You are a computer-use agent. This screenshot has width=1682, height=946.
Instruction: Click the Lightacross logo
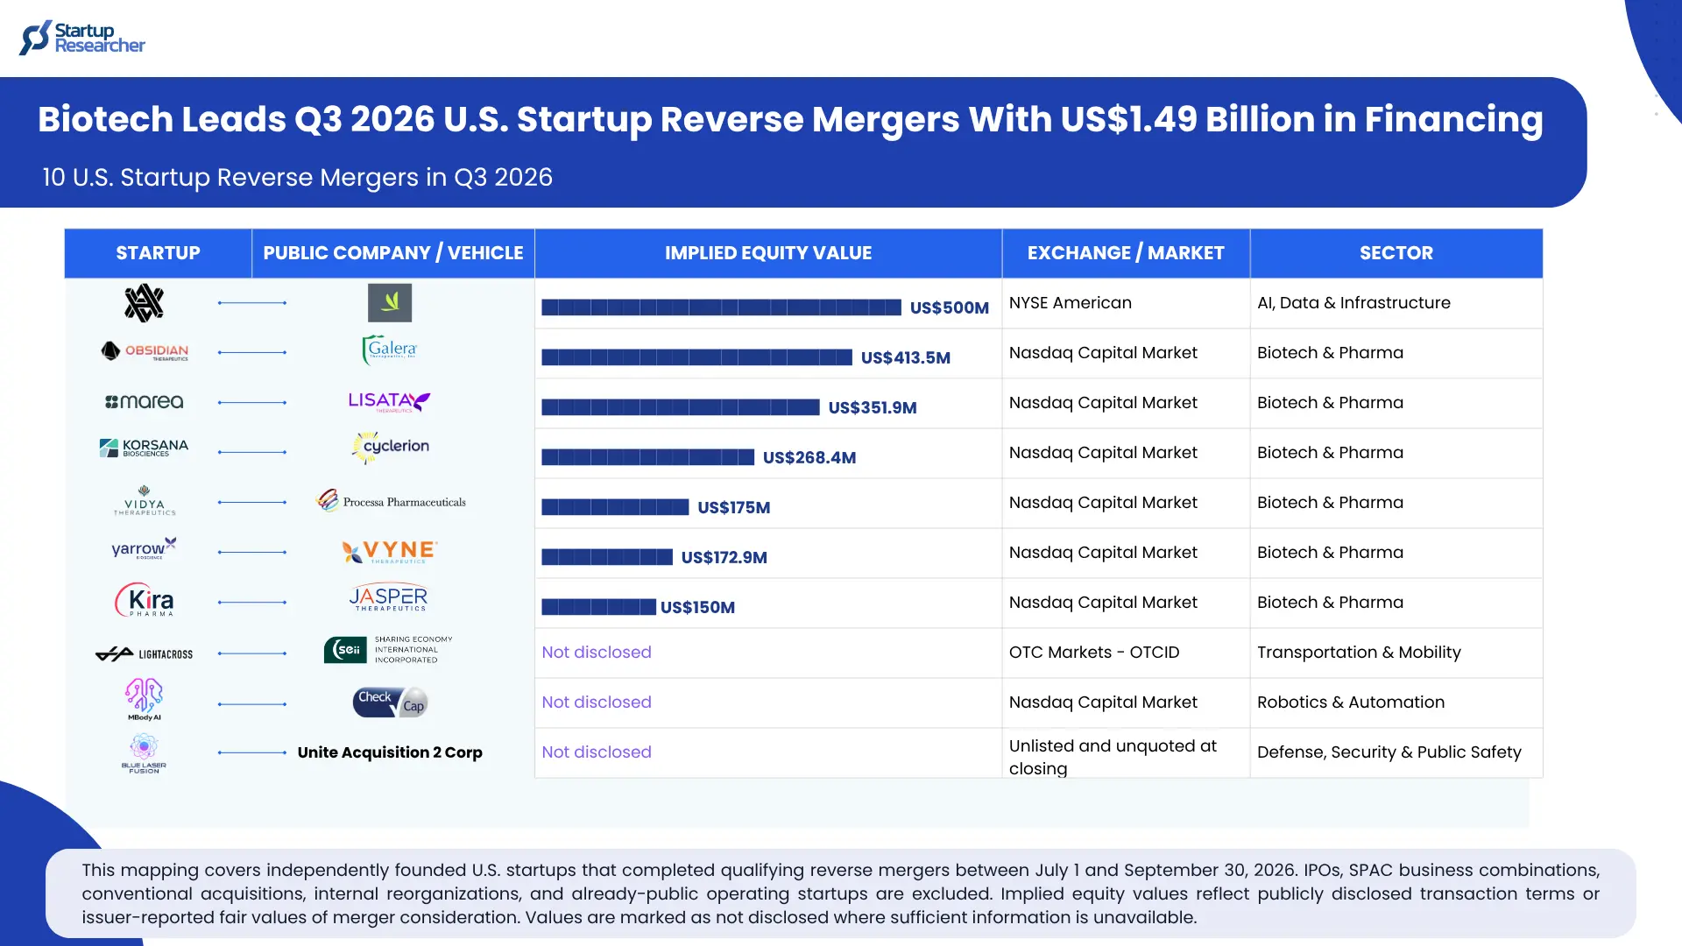click(145, 653)
